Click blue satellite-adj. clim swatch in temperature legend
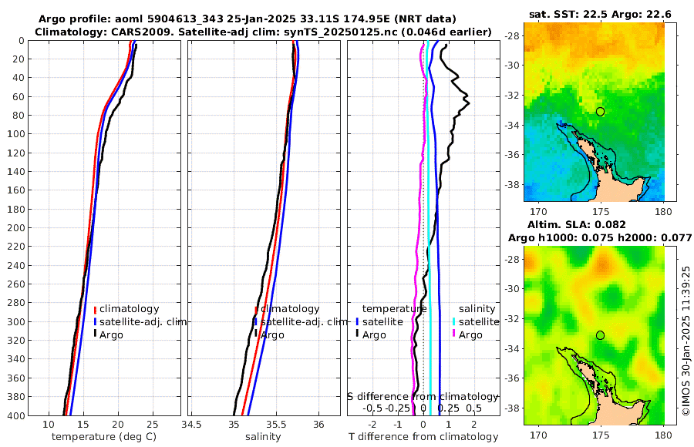This screenshot has width=694, height=447. [x=95, y=321]
